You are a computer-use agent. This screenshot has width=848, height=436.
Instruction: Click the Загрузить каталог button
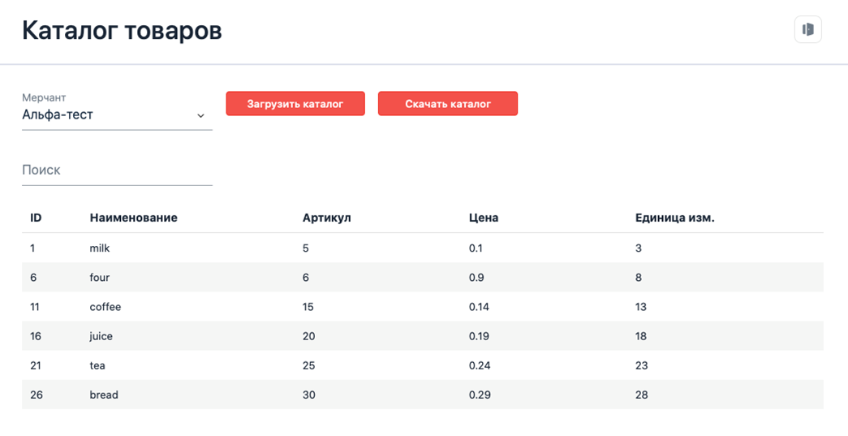point(295,103)
